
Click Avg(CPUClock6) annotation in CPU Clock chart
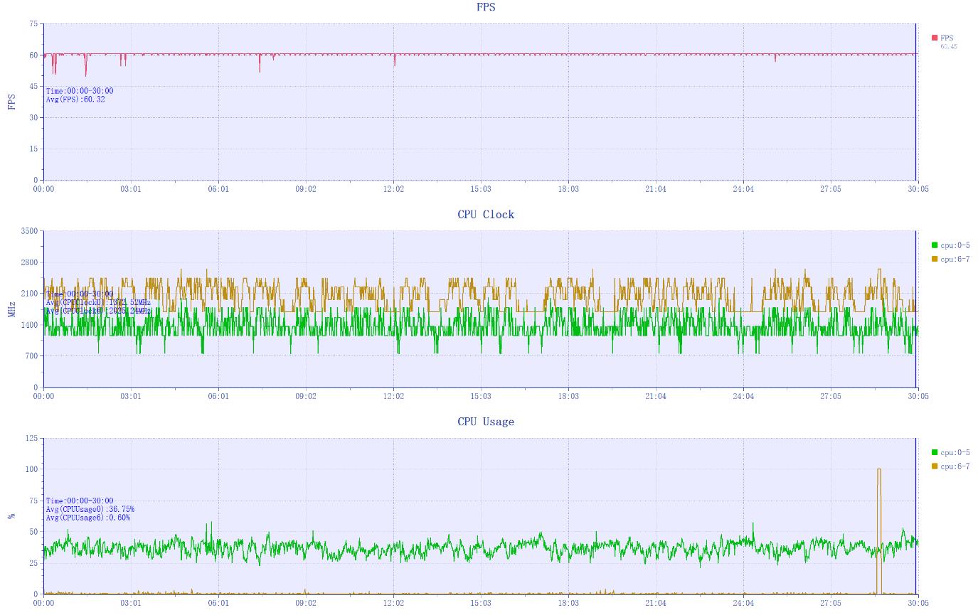point(98,311)
